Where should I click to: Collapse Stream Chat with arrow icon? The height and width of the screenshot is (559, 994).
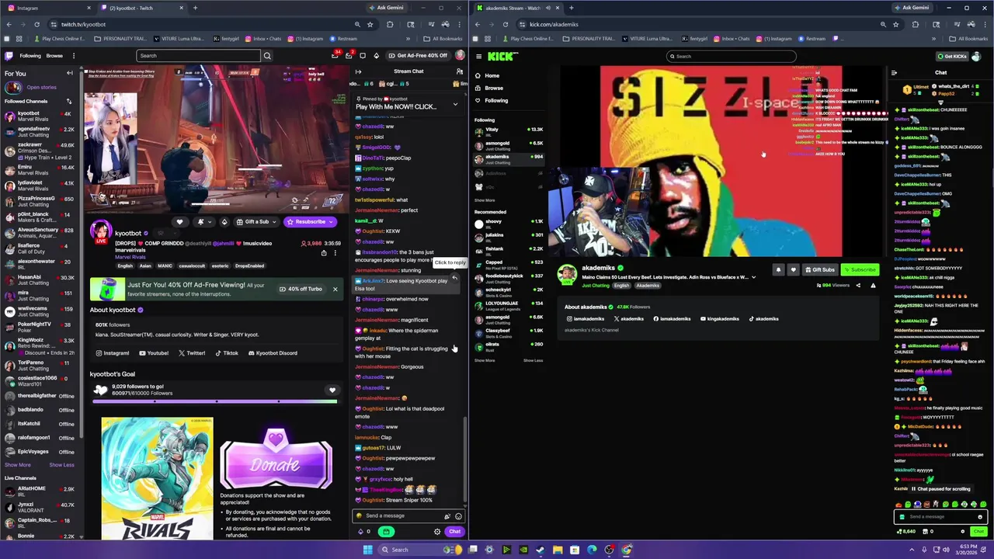point(358,71)
